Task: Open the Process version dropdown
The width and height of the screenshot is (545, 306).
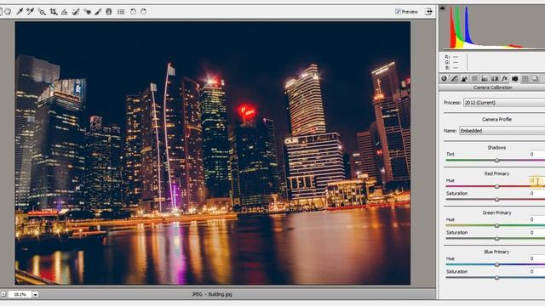Action: click(x=504, y=103)
